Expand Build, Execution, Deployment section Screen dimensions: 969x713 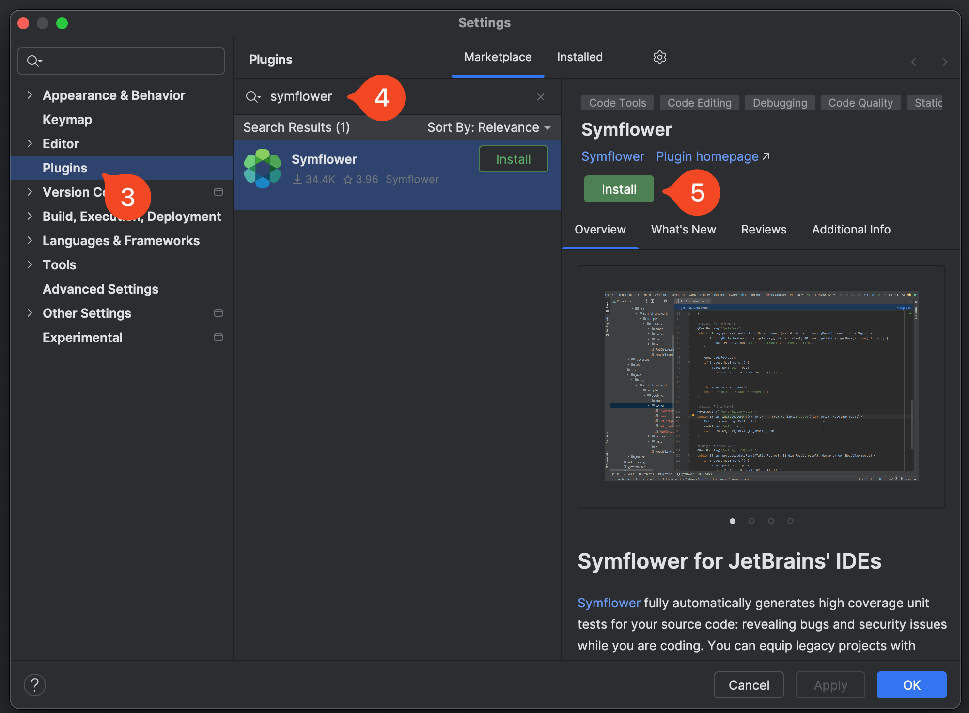coord(30,216)
